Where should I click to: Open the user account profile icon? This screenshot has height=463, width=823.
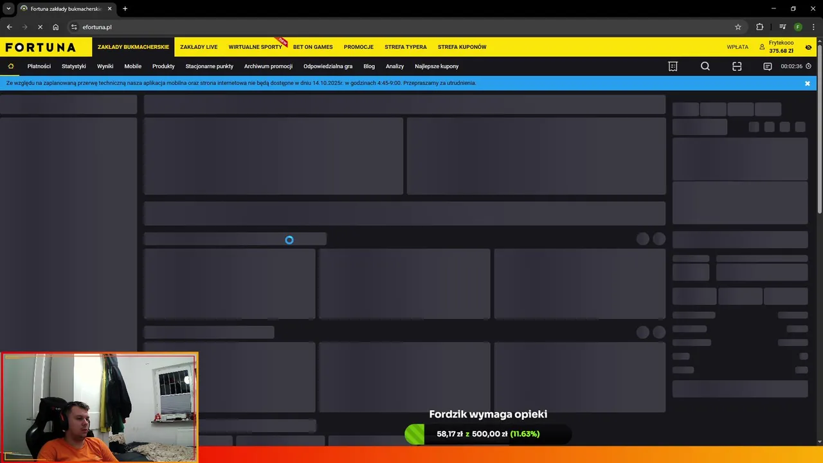(x=762, y=47)
